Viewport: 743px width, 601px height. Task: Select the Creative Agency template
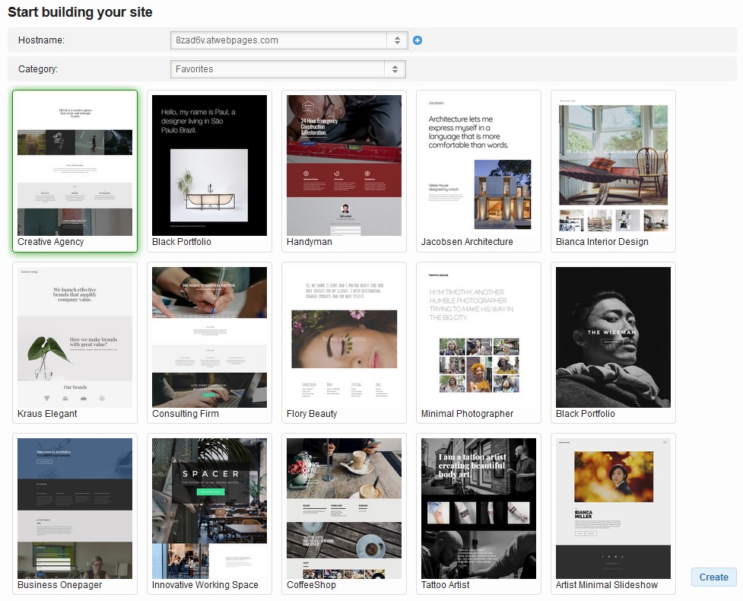tap(75, 165)
